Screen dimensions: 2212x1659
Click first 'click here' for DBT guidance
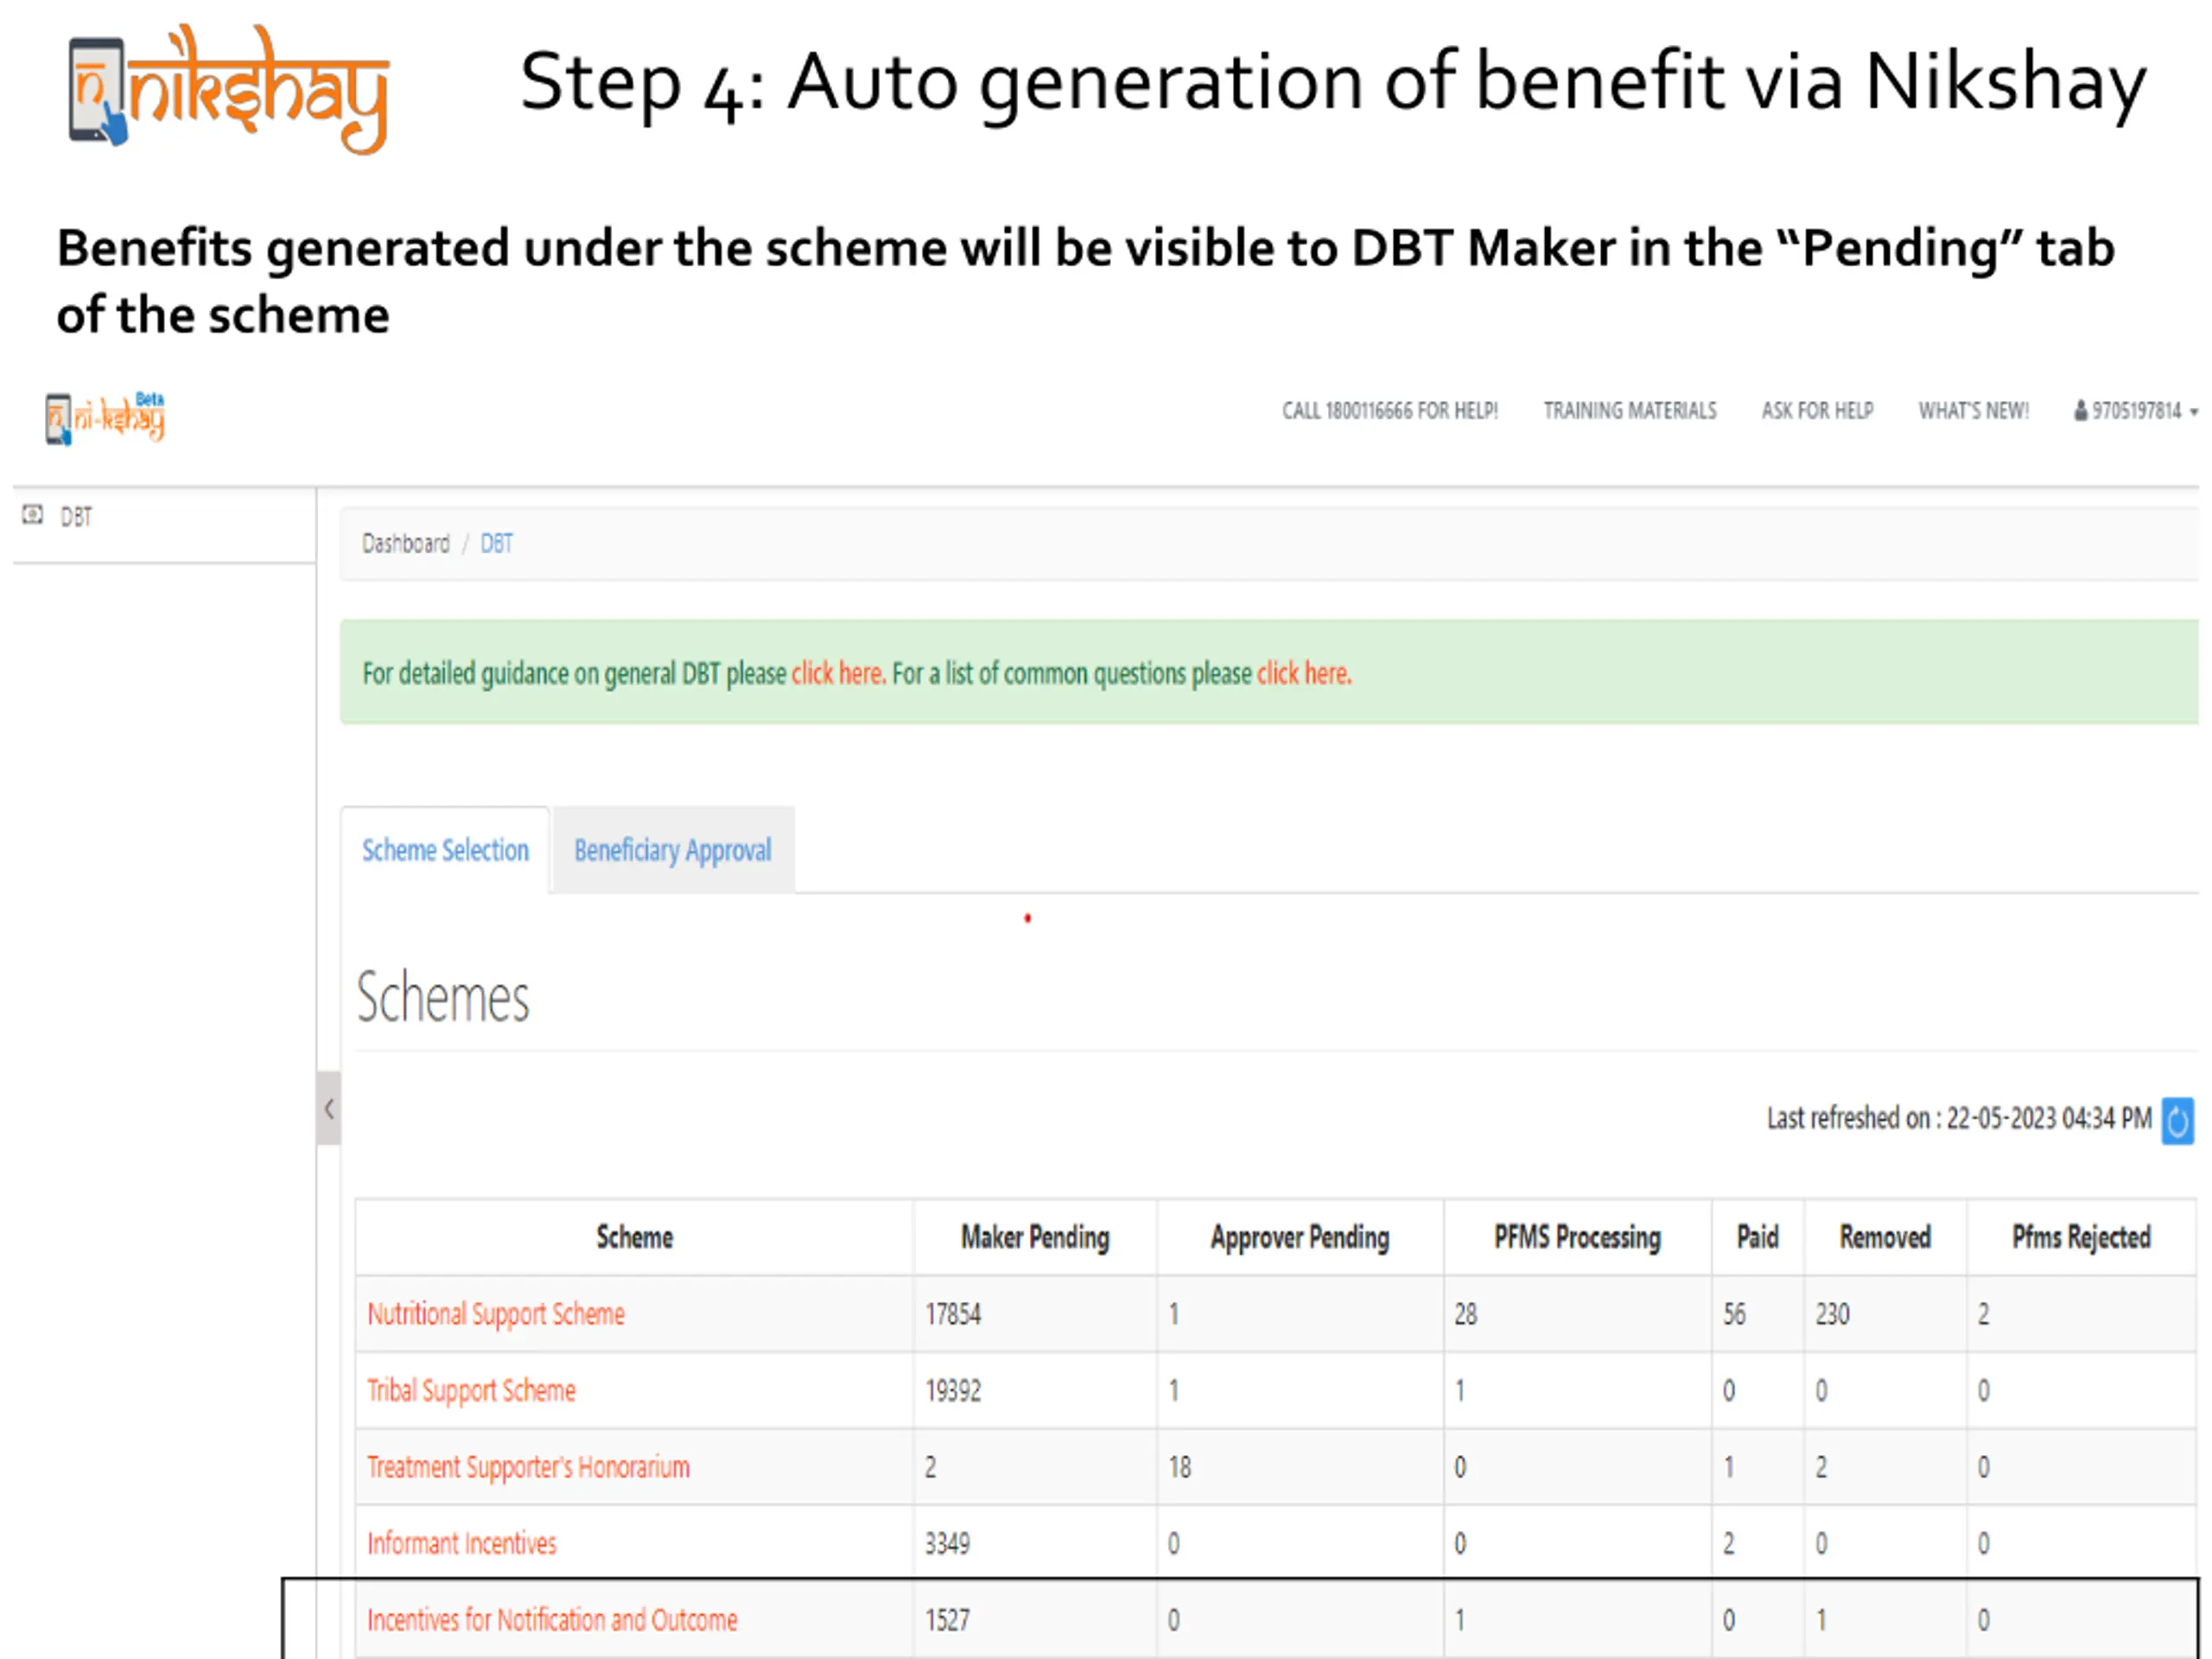click(x=838, y=674)
